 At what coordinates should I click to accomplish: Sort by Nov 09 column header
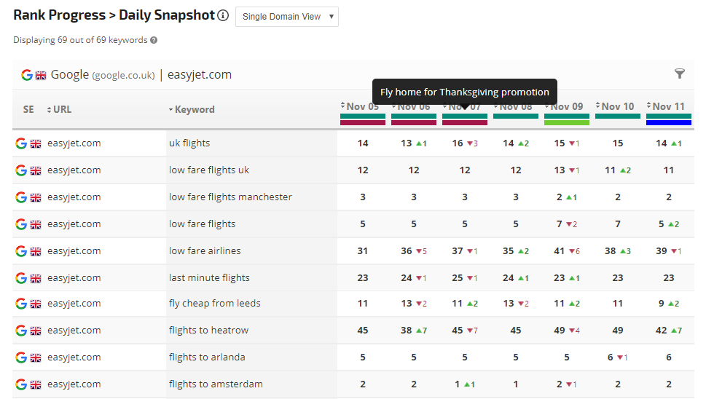point(565,106)
